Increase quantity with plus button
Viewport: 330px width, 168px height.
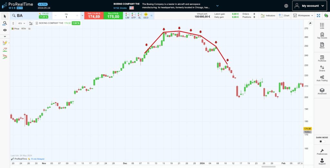coord(77,15)
